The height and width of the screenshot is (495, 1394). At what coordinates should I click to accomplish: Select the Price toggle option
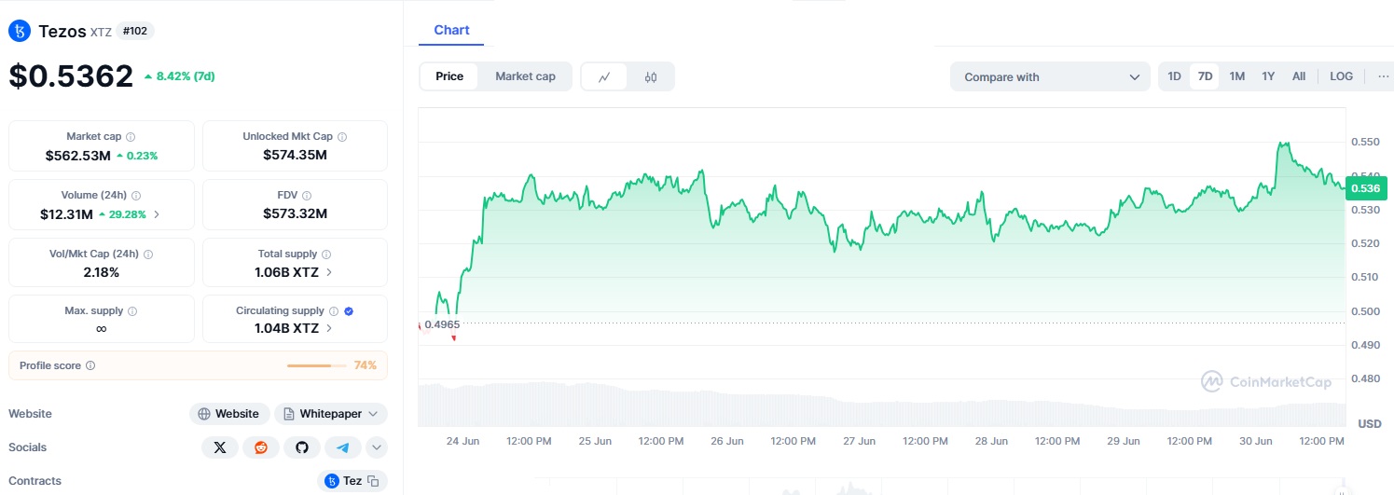449,76
